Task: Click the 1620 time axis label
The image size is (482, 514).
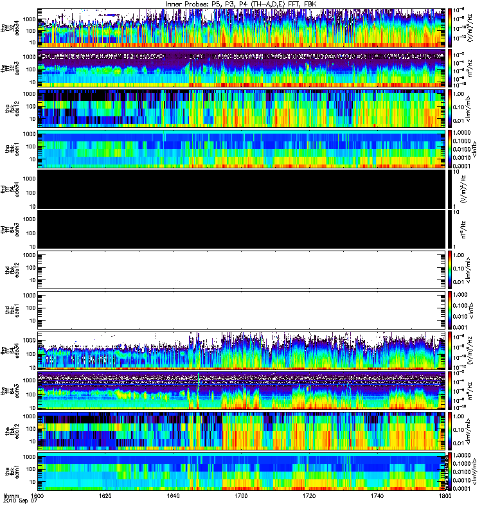Action: [105, 495]
